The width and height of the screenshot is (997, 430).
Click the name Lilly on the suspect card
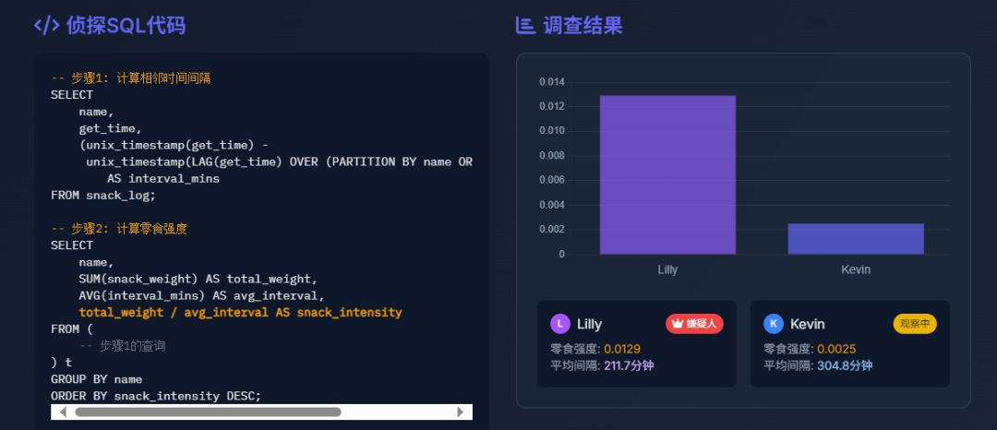(x=589, y=324)
